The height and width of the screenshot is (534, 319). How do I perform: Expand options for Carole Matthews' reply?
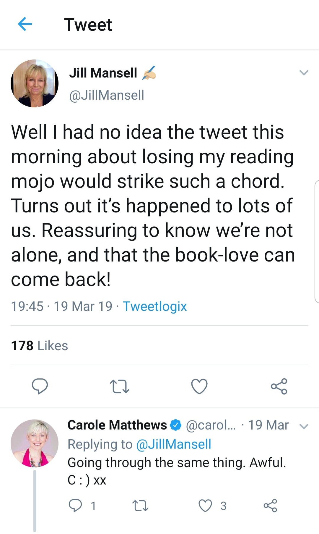304,426
